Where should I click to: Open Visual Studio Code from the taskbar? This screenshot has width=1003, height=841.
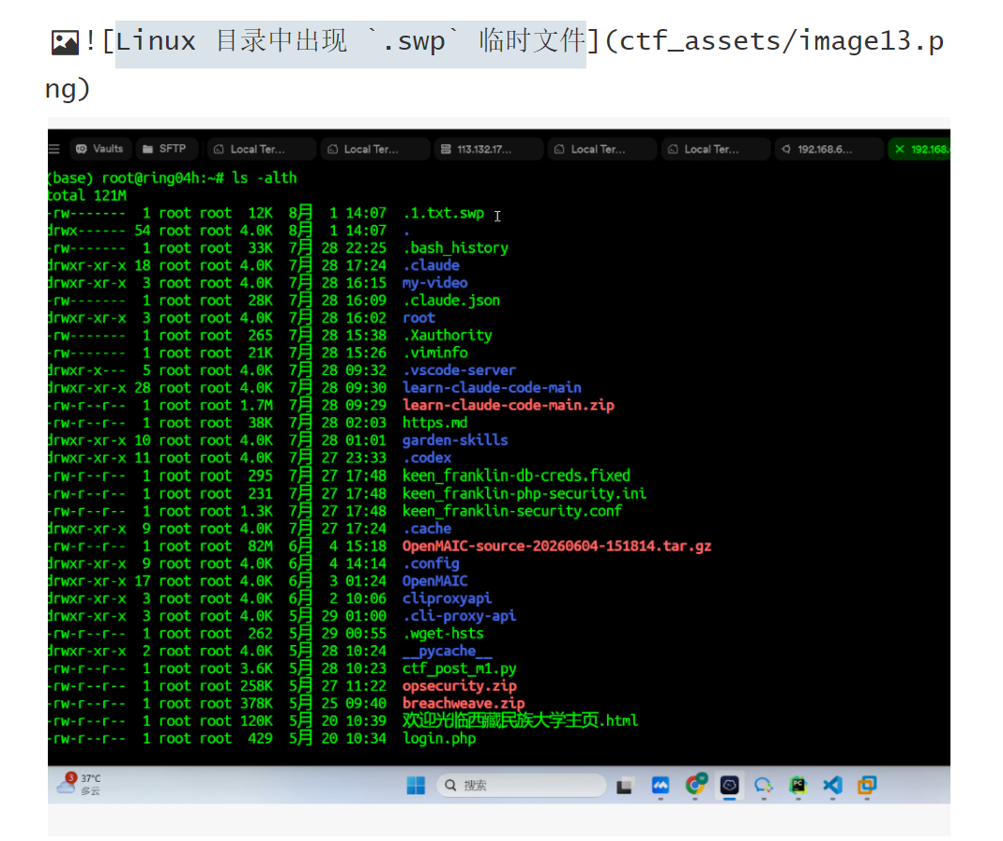[x=832, y=785]
